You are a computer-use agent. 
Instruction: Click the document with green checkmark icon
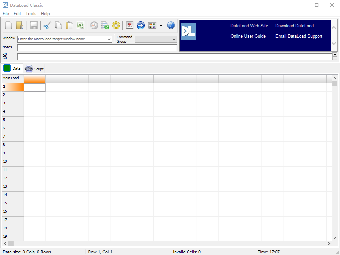pos(105,25)
